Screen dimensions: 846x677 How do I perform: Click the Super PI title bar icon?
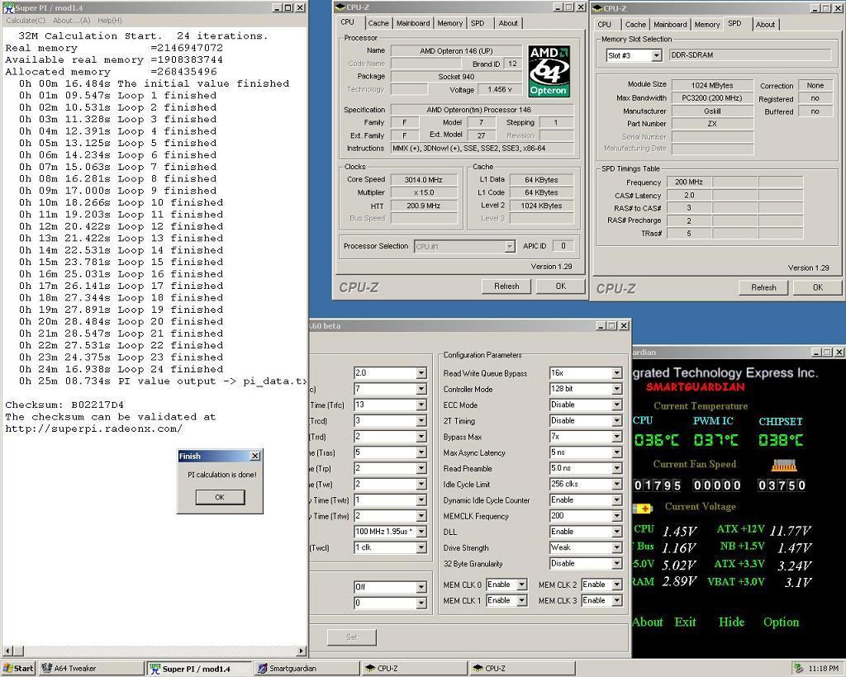(8, 7)
